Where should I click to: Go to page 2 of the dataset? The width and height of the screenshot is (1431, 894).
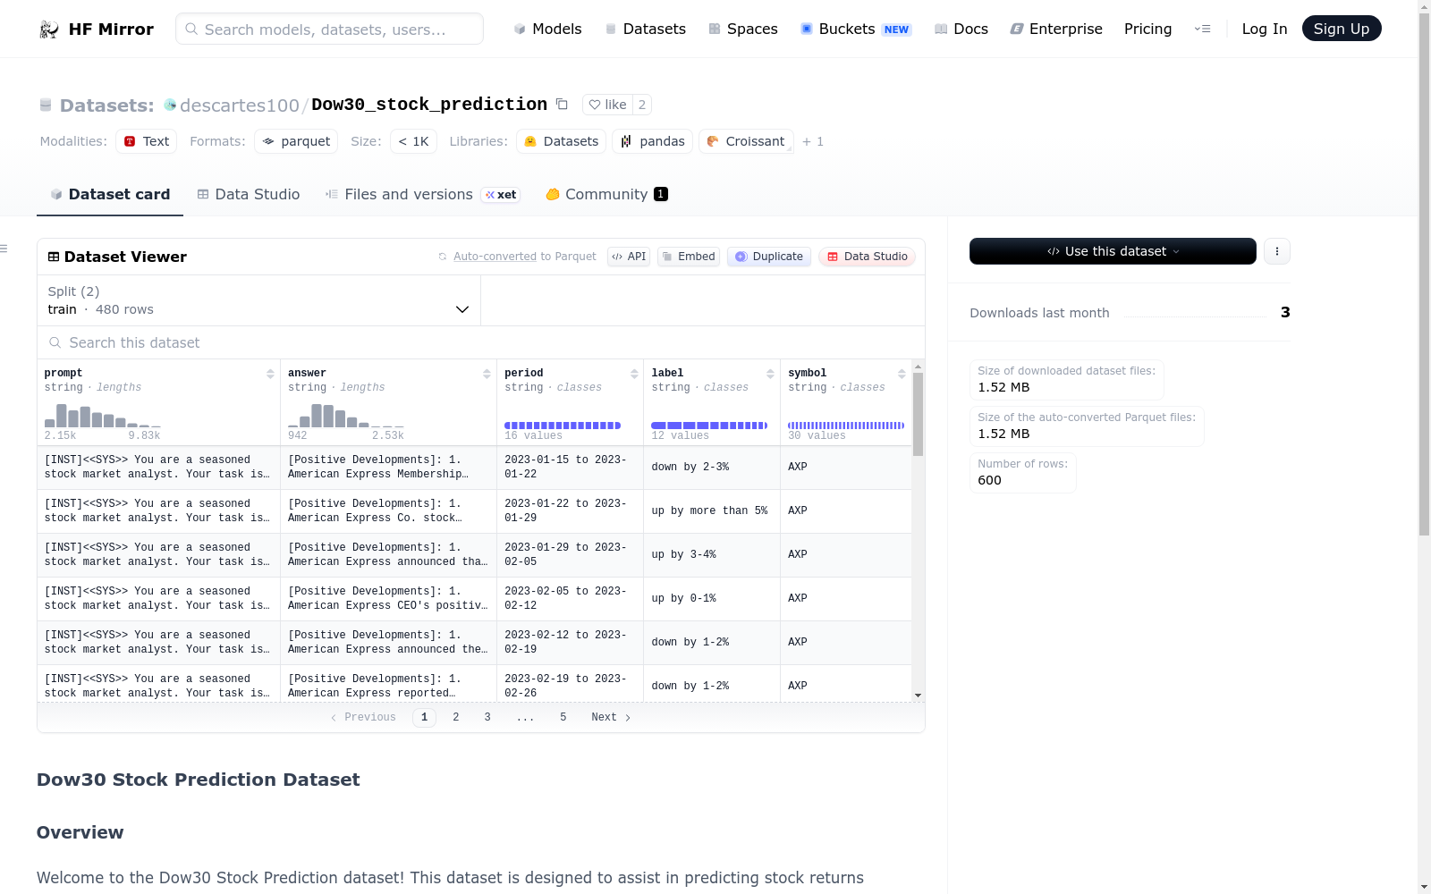(456, 717)
